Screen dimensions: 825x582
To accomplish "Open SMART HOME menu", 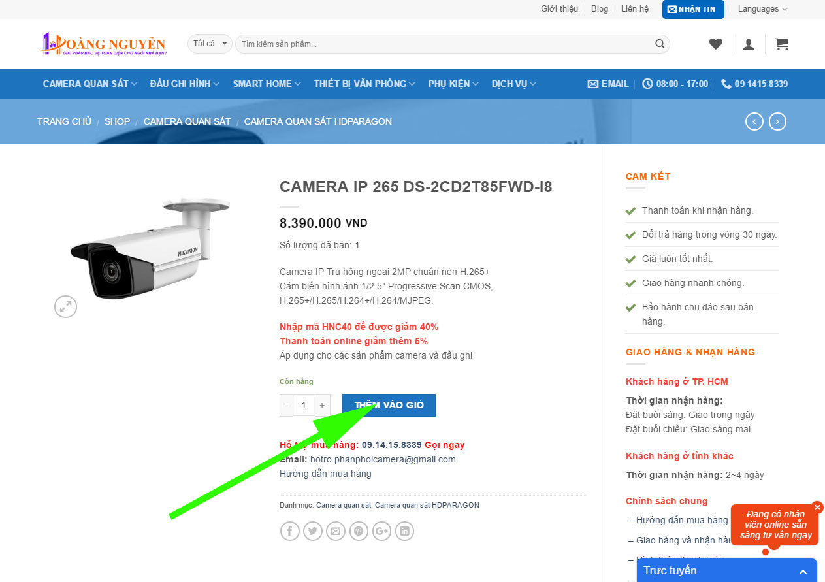I will pos(267,84).
